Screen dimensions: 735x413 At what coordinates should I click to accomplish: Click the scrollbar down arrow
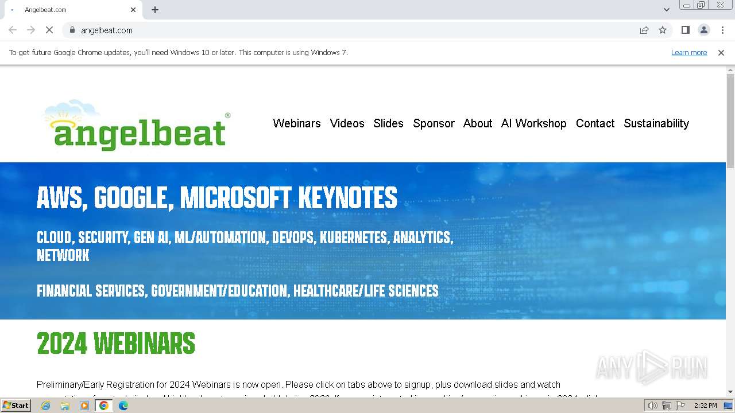(x=730, y=392)
